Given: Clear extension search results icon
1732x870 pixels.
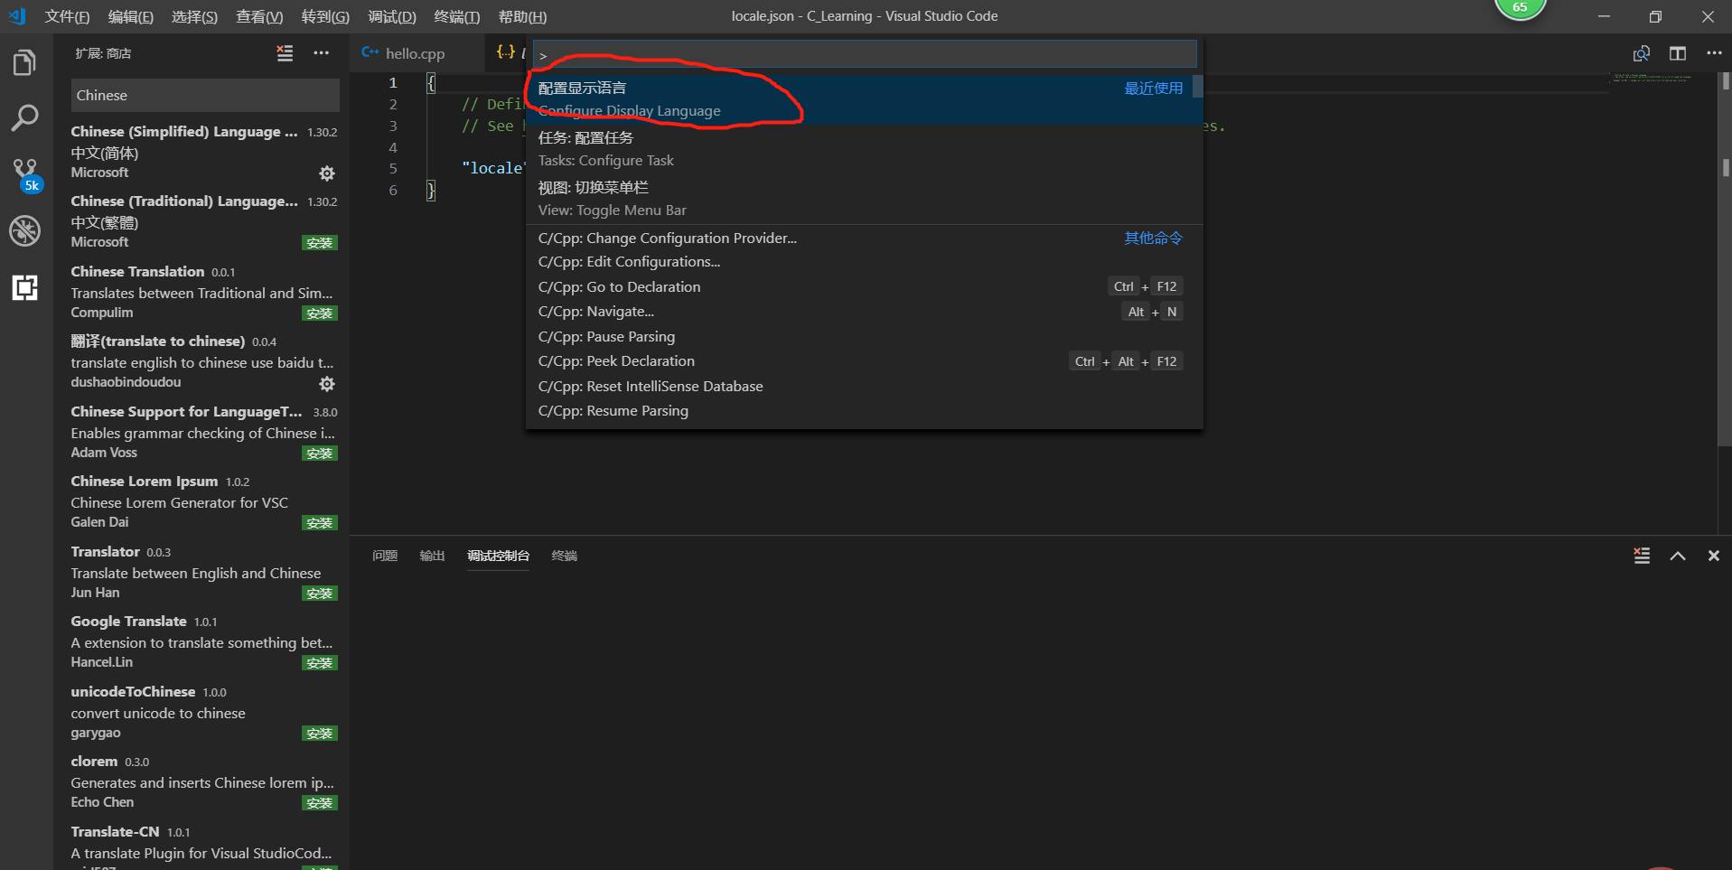Looking at the screenshot, I should tap(285, 53).
